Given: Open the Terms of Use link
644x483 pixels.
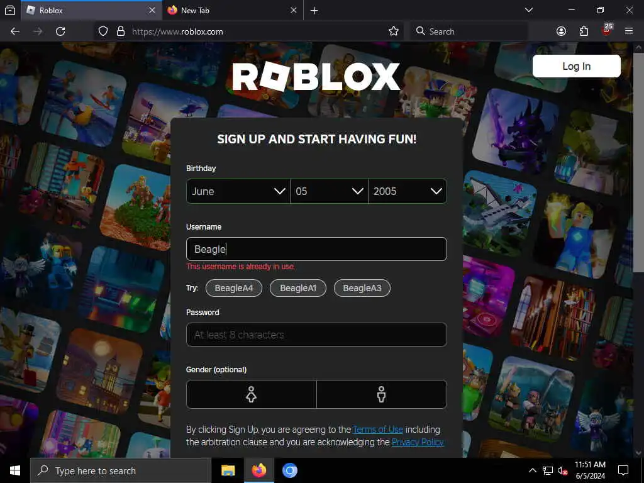Looking at the screenshot, I should tap(378, 430).
